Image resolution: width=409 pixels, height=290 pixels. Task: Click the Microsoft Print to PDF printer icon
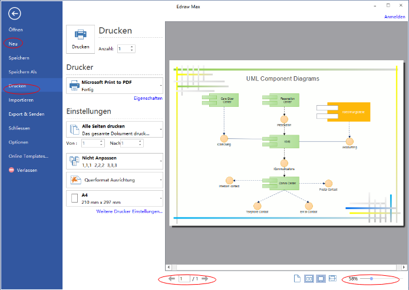click(74, 86)
